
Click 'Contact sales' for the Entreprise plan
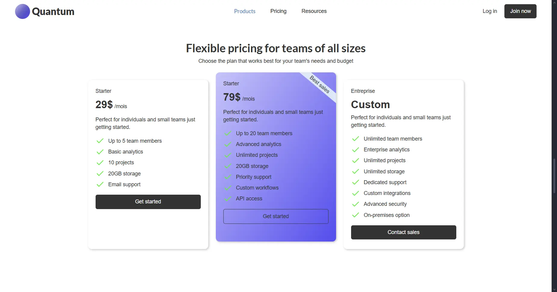click(403, 232)
